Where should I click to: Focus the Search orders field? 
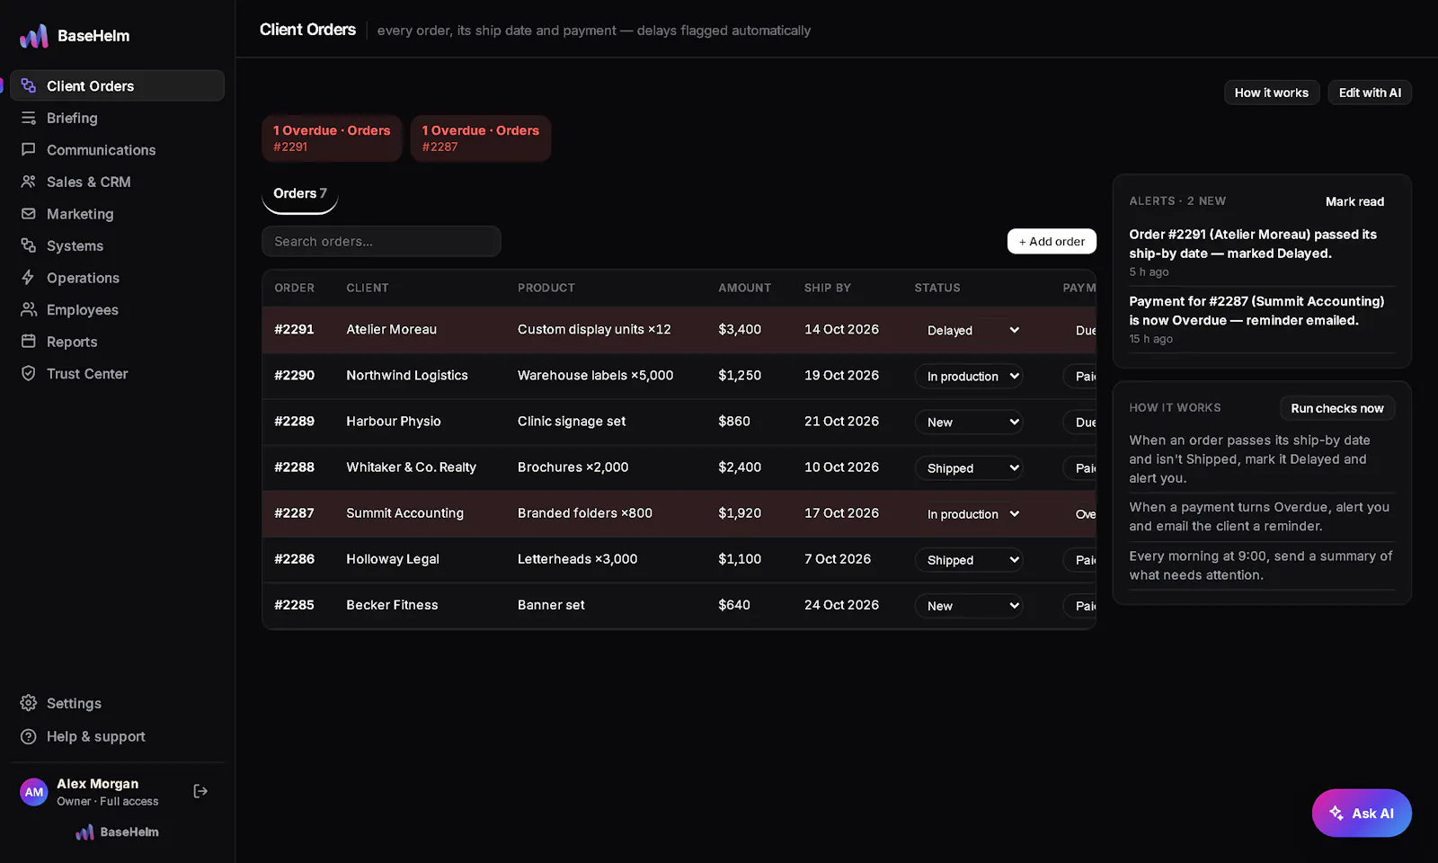click(381, 241)
